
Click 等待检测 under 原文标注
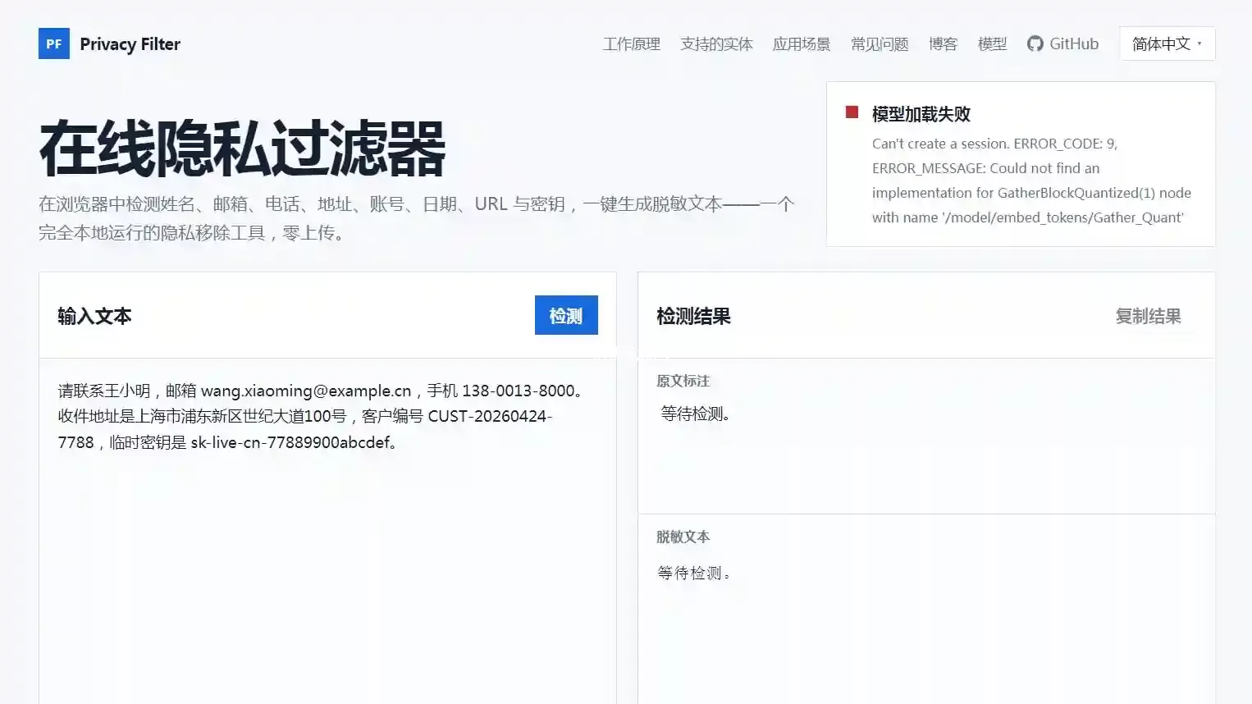tap(695, 414)
